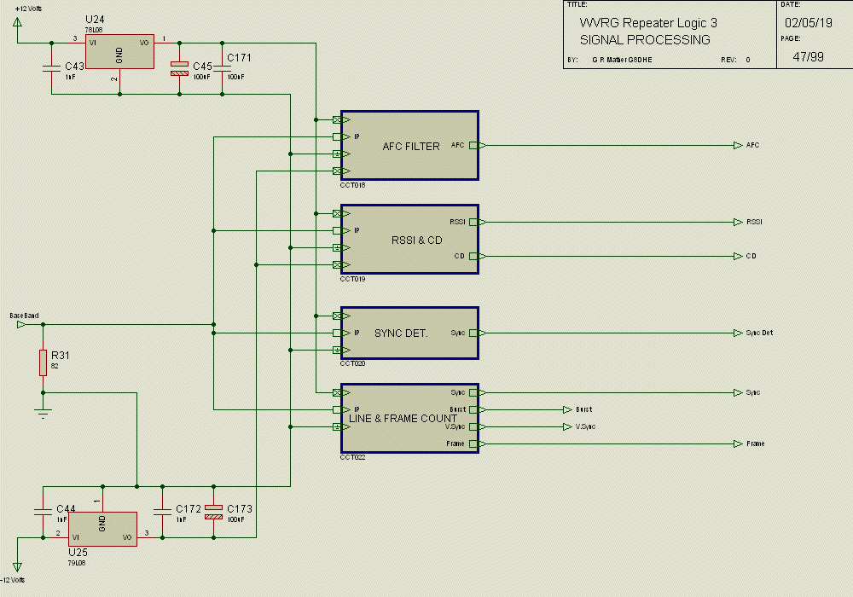Click the '79L08' value label under U25
Image resolution: width=853 pixels, height=597 pixels.
pos(77,563)
